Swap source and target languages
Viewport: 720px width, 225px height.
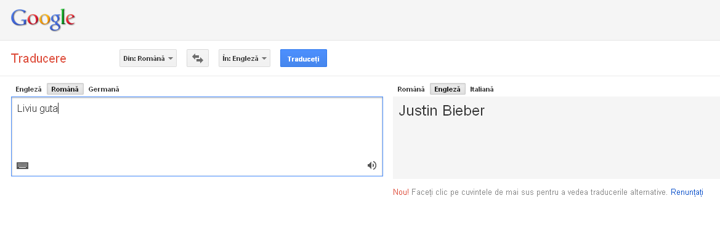click(x=198, y=58)
